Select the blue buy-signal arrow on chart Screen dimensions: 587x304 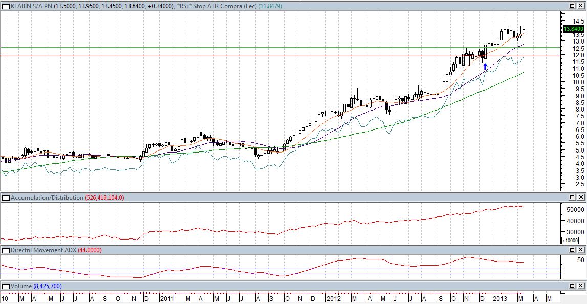click(x=485, y=66)
